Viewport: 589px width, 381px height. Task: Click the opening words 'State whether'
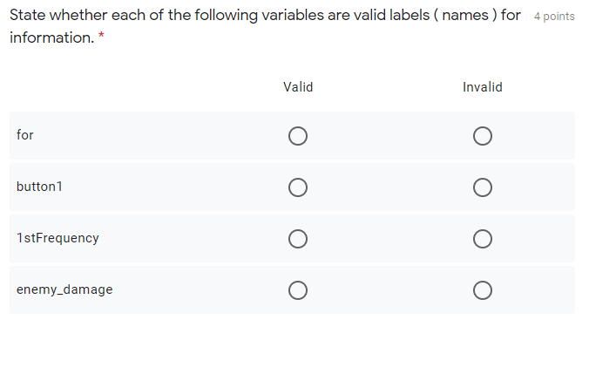click(x=57, y=16)
